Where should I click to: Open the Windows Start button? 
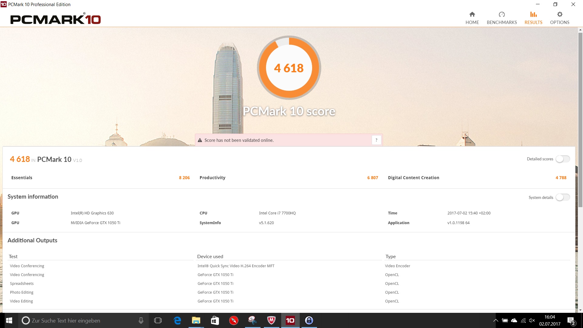tap(9, 320)
